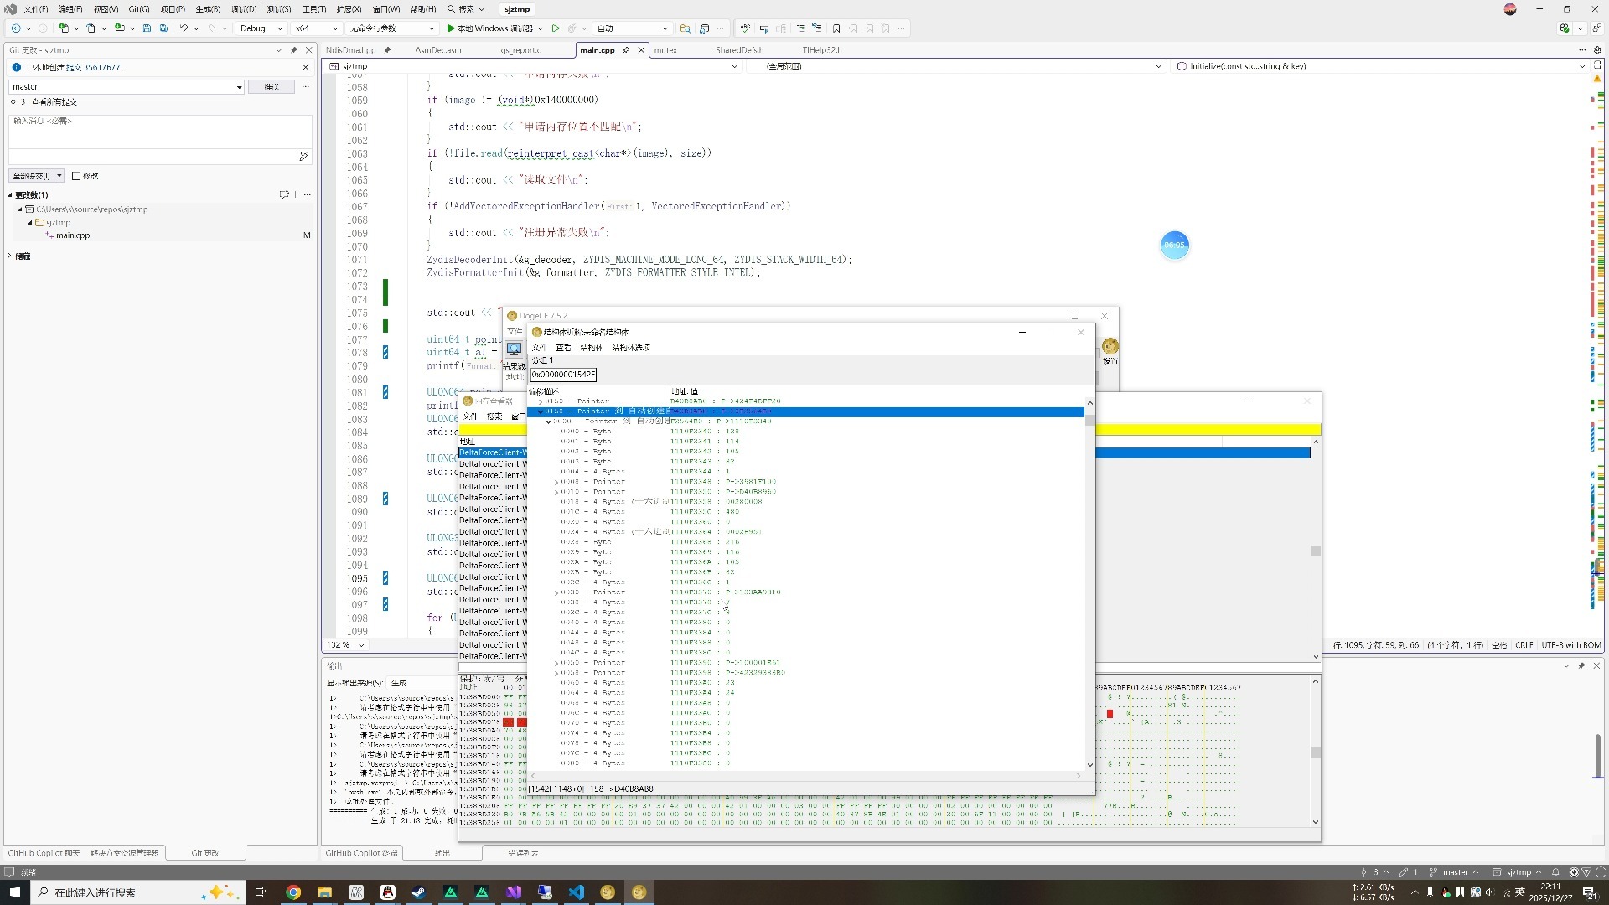The image size is (1609, 905).
Task: Click the AI commit message pen icon
Action: click(x=303, y=156)
